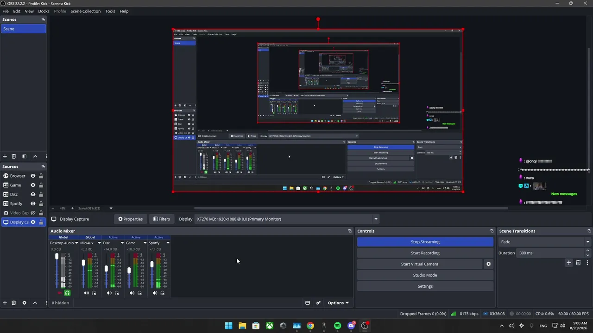
Task: Open Spotfy channel dropdown arrow
Action: pos(168,243)
